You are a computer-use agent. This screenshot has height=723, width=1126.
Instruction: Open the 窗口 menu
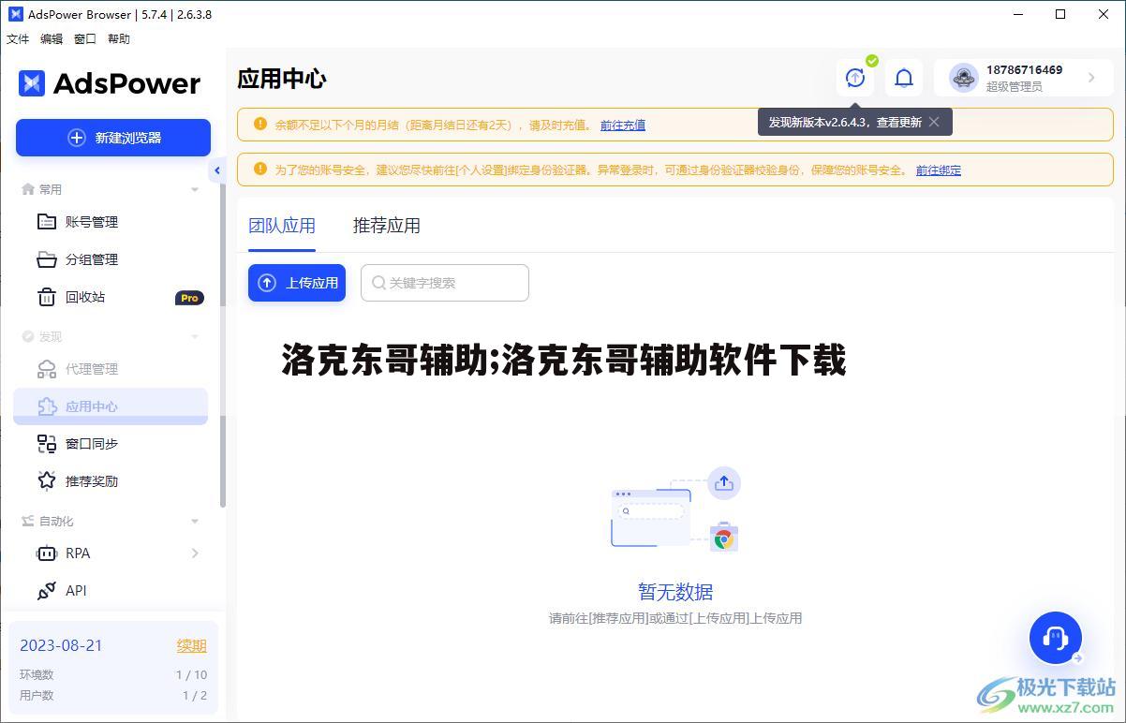point(85,39)
